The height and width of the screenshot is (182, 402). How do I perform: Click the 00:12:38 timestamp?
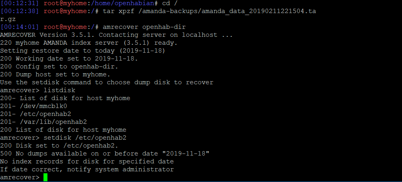(x=20, y=11)
